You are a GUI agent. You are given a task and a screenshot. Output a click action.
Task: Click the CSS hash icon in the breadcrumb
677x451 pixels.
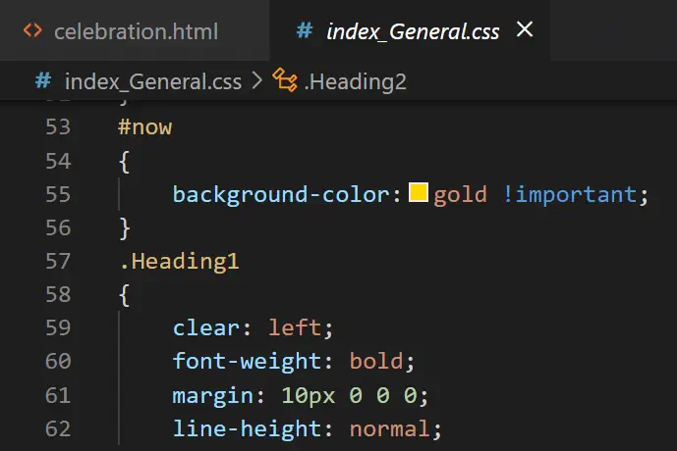(x=43, y=80)
